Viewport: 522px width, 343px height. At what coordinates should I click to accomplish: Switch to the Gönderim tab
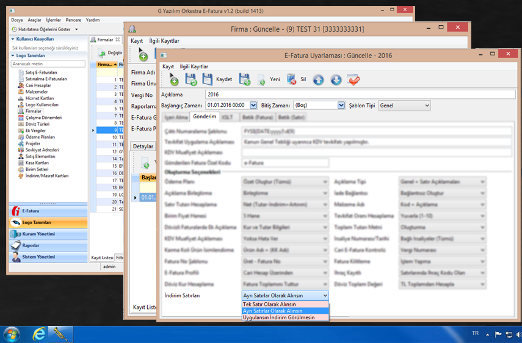point(205,117)
